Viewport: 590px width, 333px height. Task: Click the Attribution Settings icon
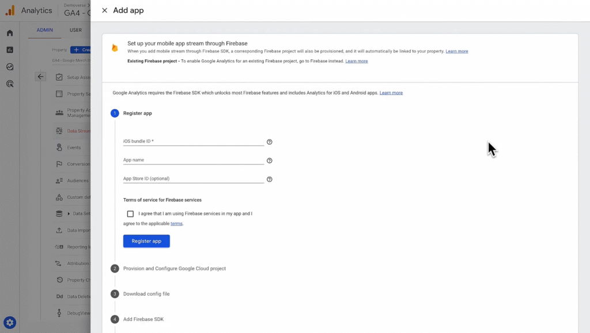[x=58, y=263]
